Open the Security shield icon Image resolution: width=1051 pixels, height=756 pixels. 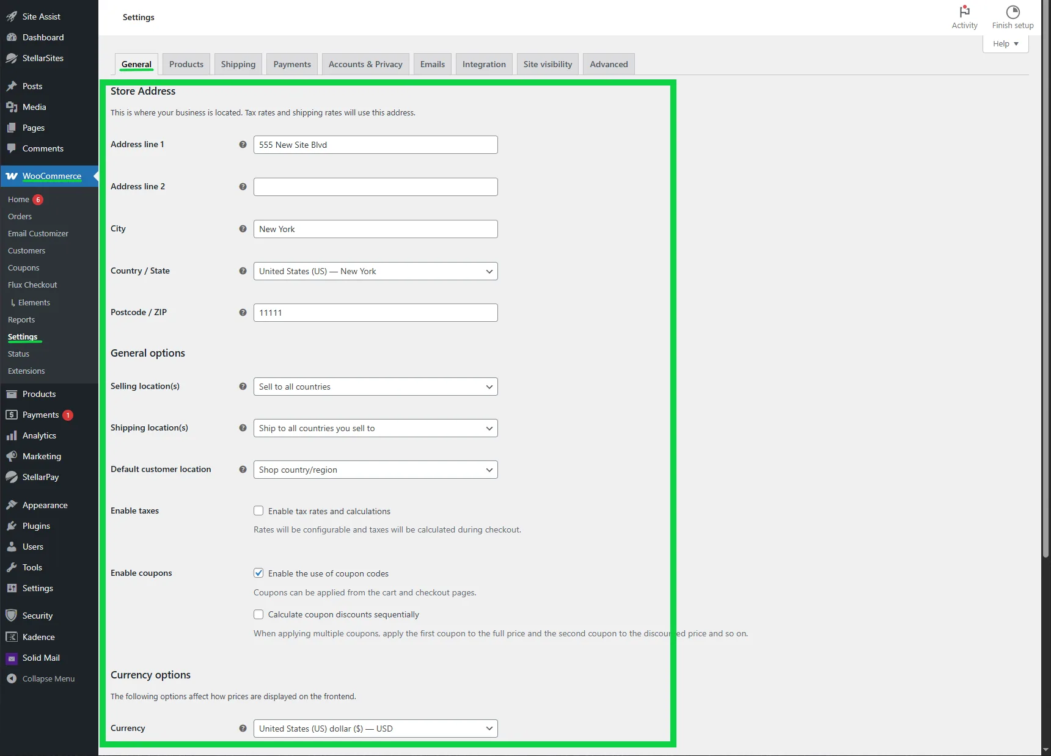pos(10,615)
